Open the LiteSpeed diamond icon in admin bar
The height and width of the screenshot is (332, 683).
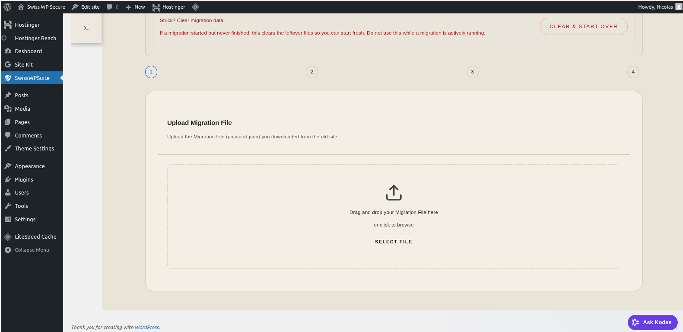click(195, 7)
